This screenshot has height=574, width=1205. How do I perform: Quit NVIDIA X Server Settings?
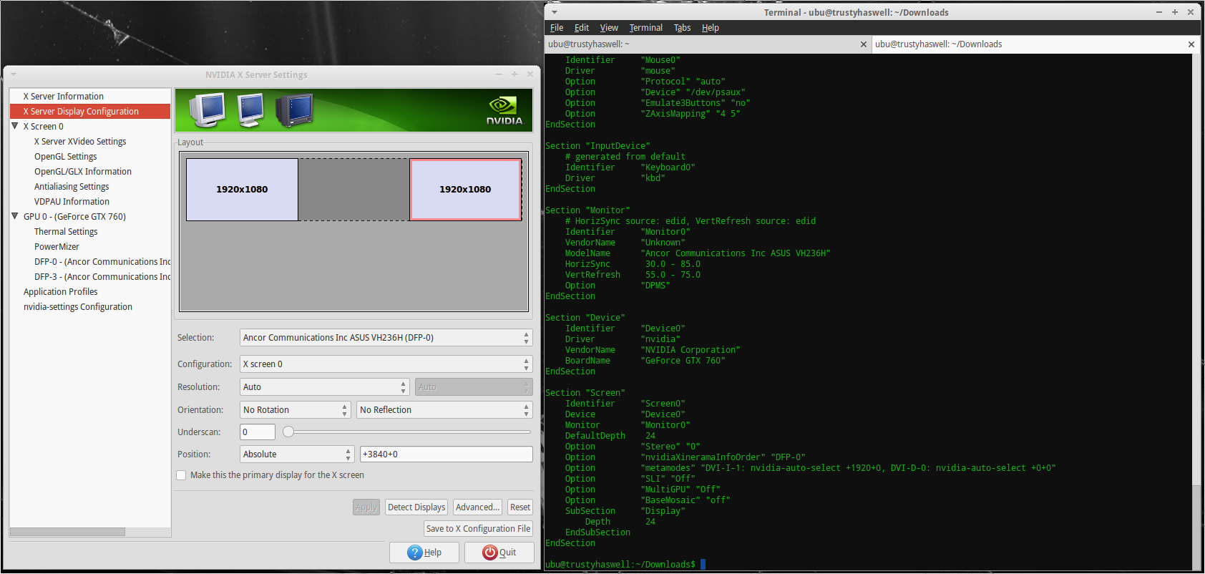click(x=499, y=553)
